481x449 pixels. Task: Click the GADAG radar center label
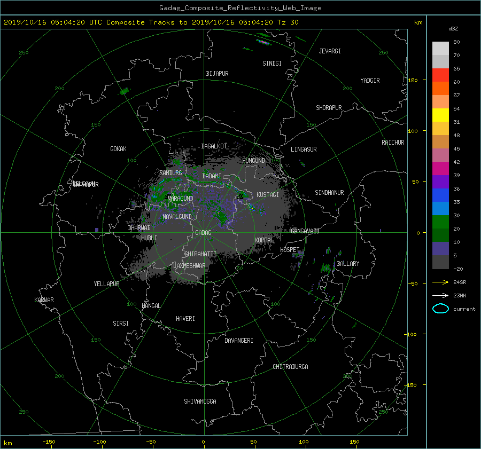(203, 233)
